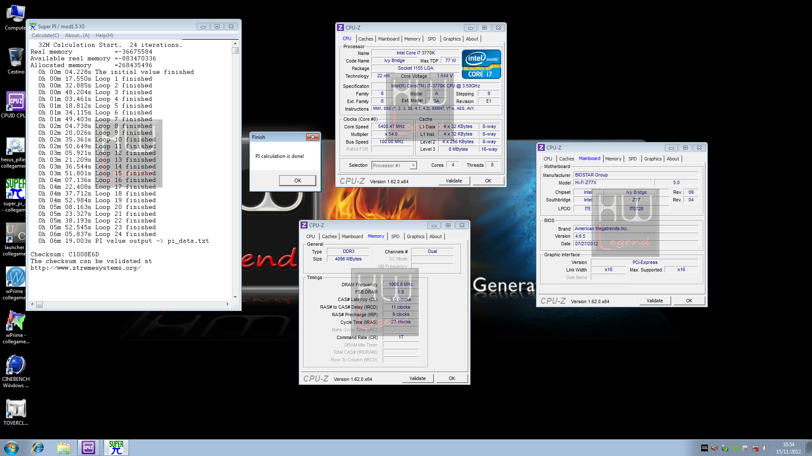
Task: Click Validate in the Memory CPU-Z window
Action: click(x=417, y=378)
